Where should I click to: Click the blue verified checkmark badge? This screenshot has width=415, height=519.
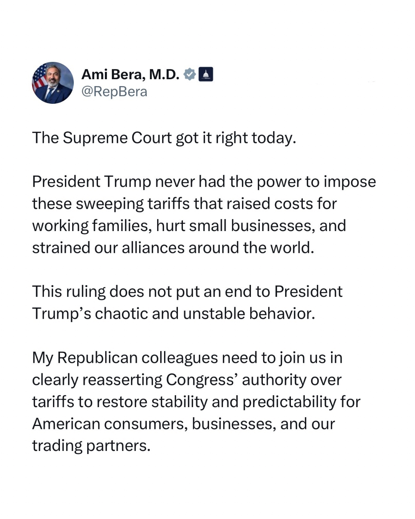pos(189,74)
